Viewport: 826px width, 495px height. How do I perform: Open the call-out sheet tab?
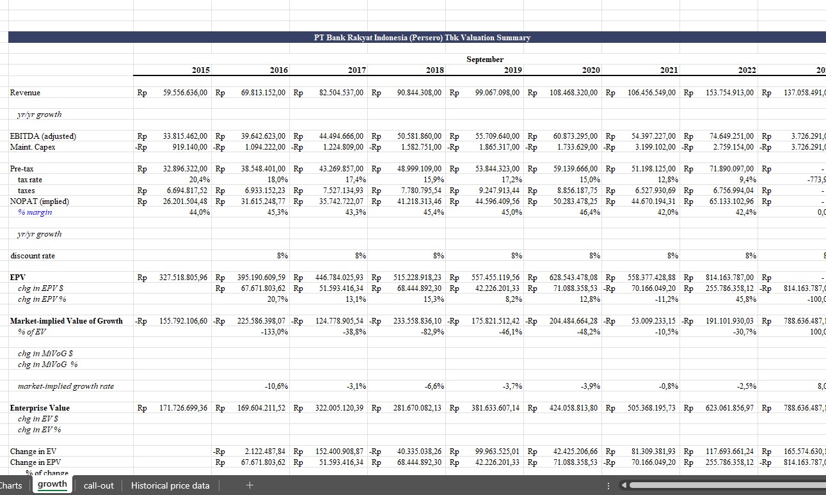point(99,485)
